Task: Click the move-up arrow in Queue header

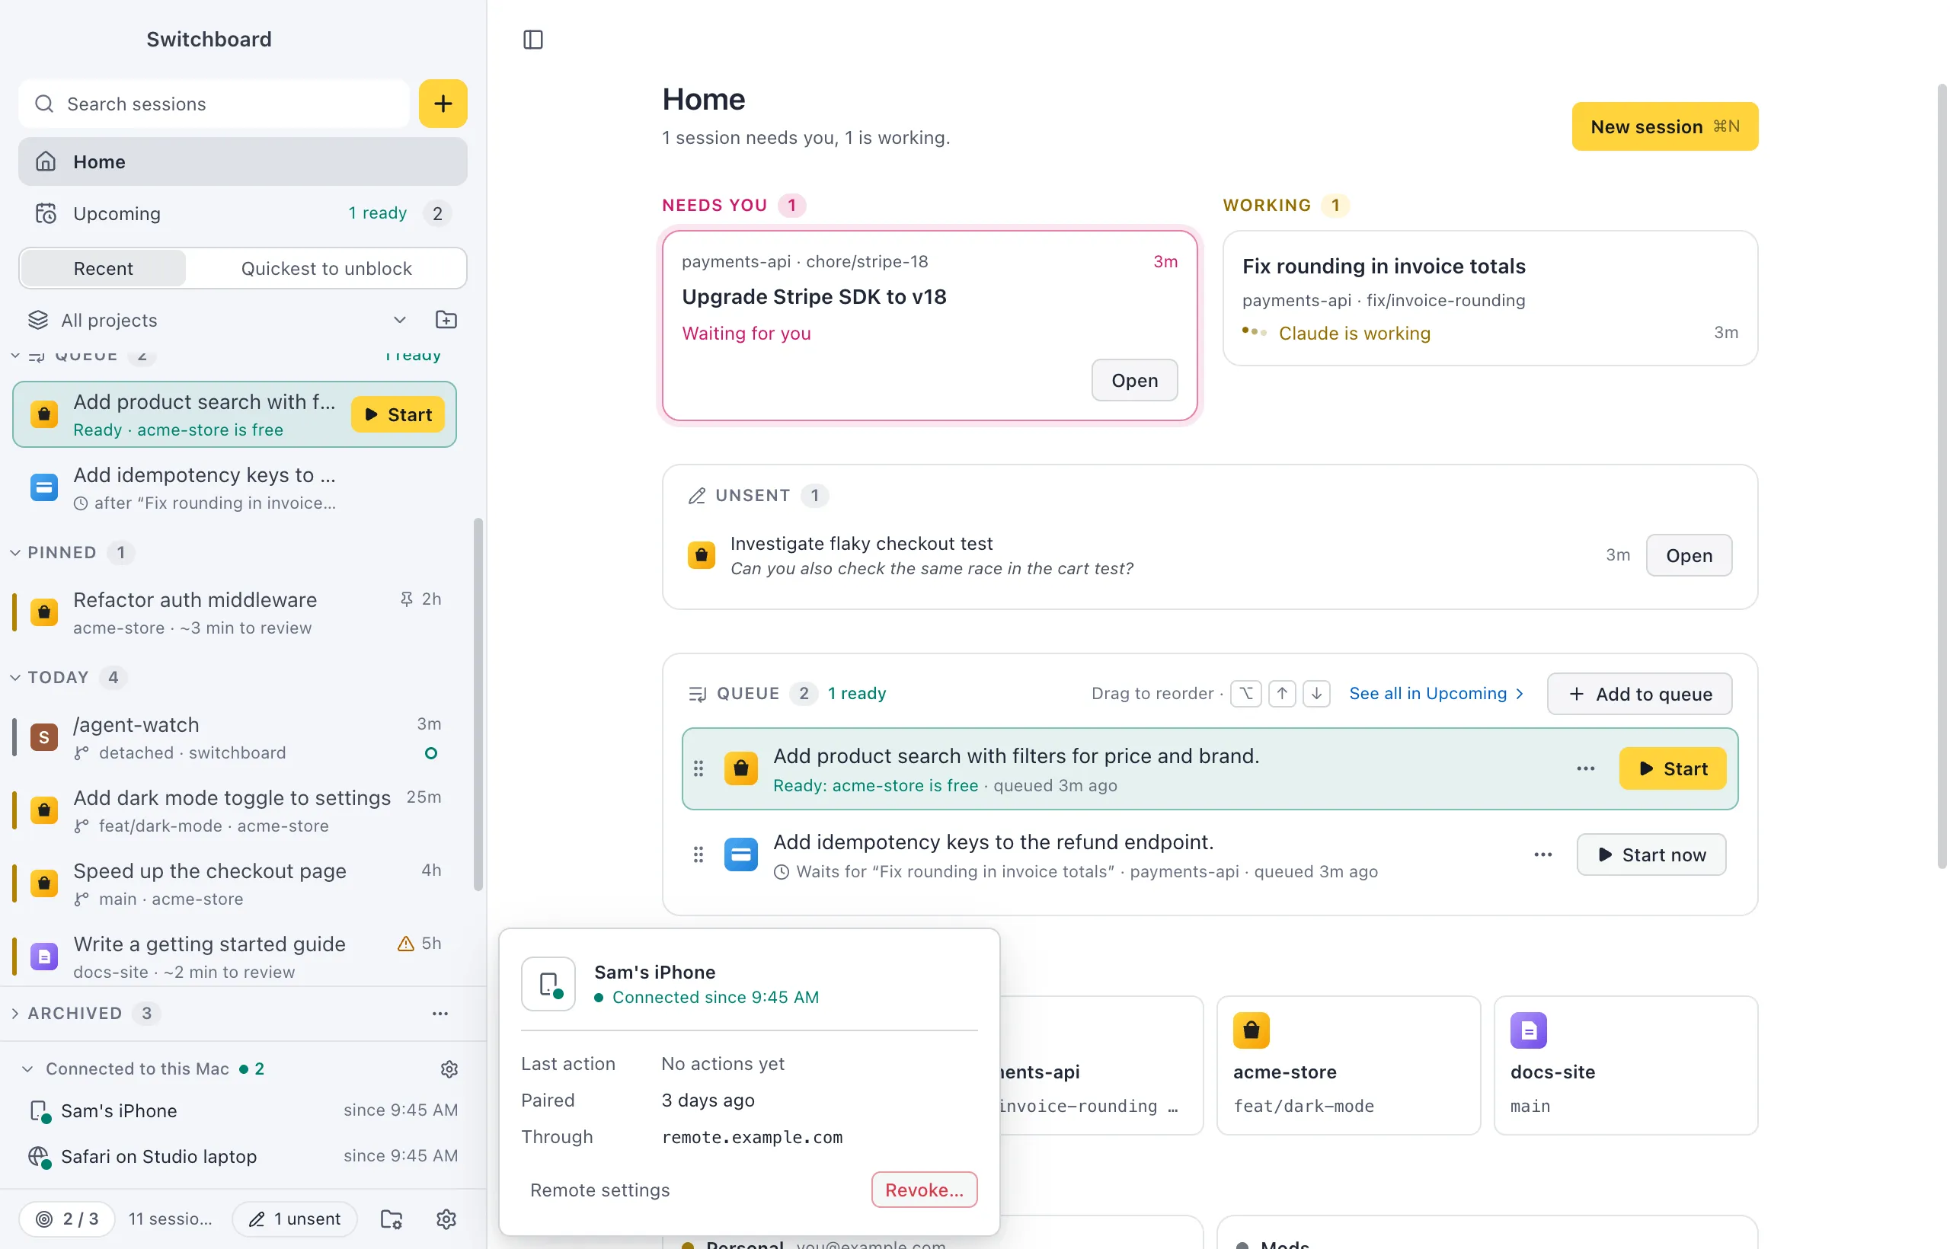Action: click(x=1282, y=694)
